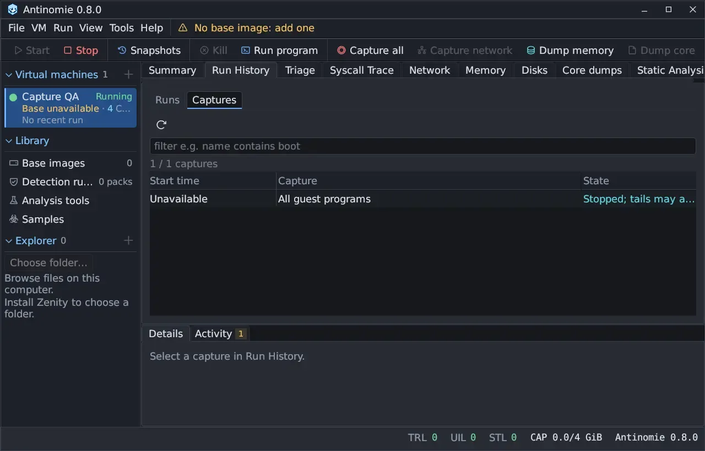Switch to the Summary tab
Image resolution: width=705 pixels, height=451 pixels.
pyautogui.click(x=172, y=70)
